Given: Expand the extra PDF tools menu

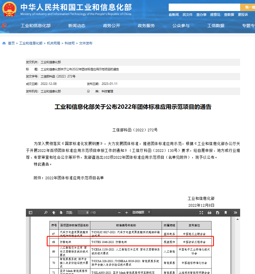Looking at the screenshot, I should coord(235,212).
